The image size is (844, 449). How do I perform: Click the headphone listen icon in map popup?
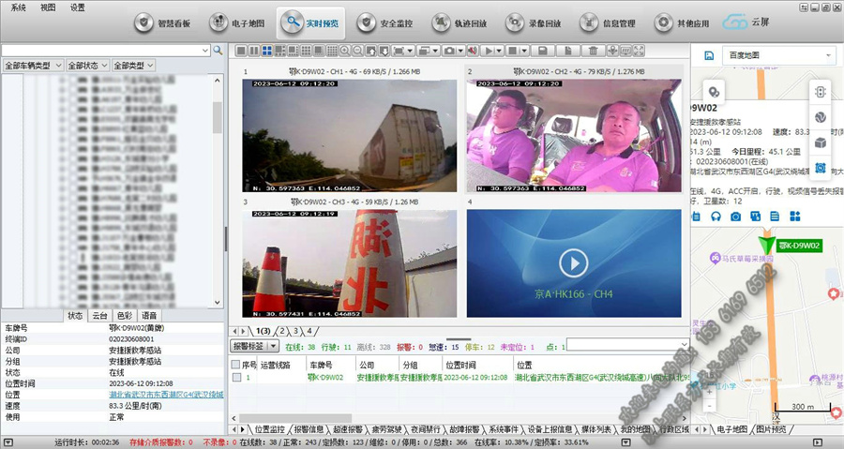pyautogui.click(x=715, y=217)
